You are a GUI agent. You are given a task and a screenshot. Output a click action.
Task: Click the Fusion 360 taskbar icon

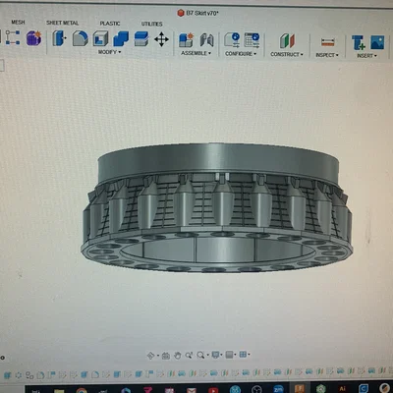300,389
